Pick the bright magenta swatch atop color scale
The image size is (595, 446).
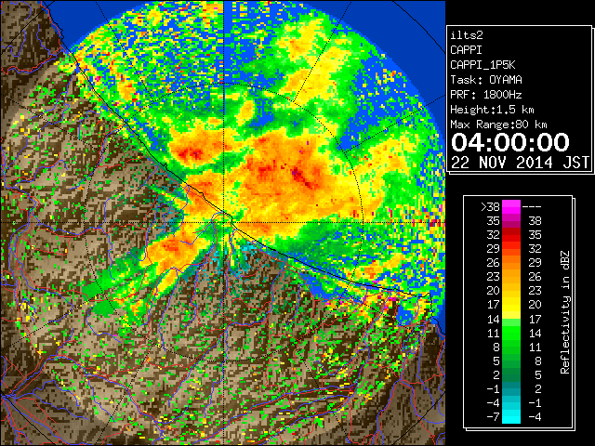coord(511,206)
